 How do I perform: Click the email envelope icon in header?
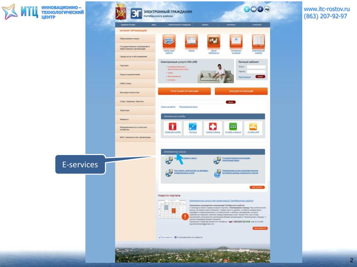pyautogui.click(x=253, y=9)
